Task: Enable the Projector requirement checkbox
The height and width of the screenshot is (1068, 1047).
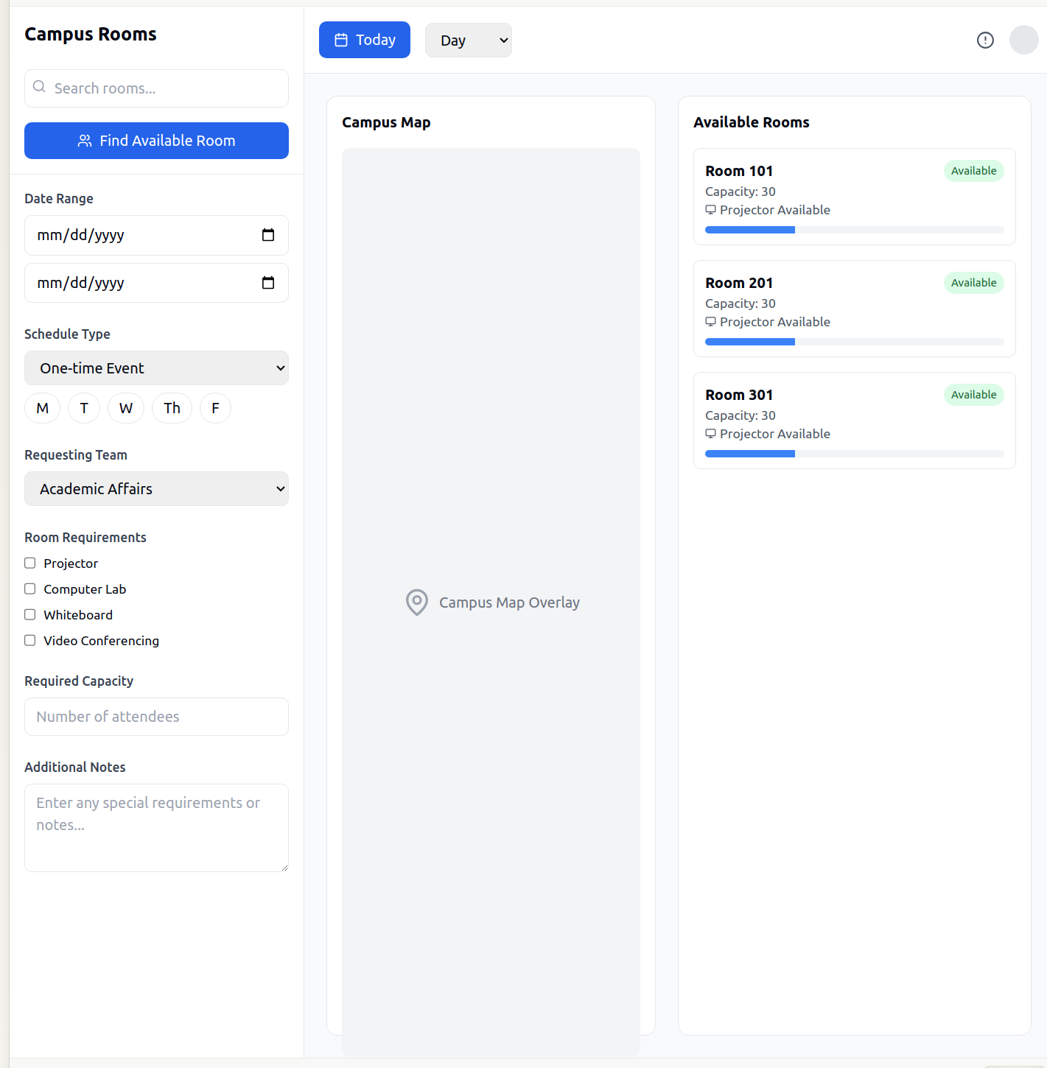Action: (x=30, y=563)
